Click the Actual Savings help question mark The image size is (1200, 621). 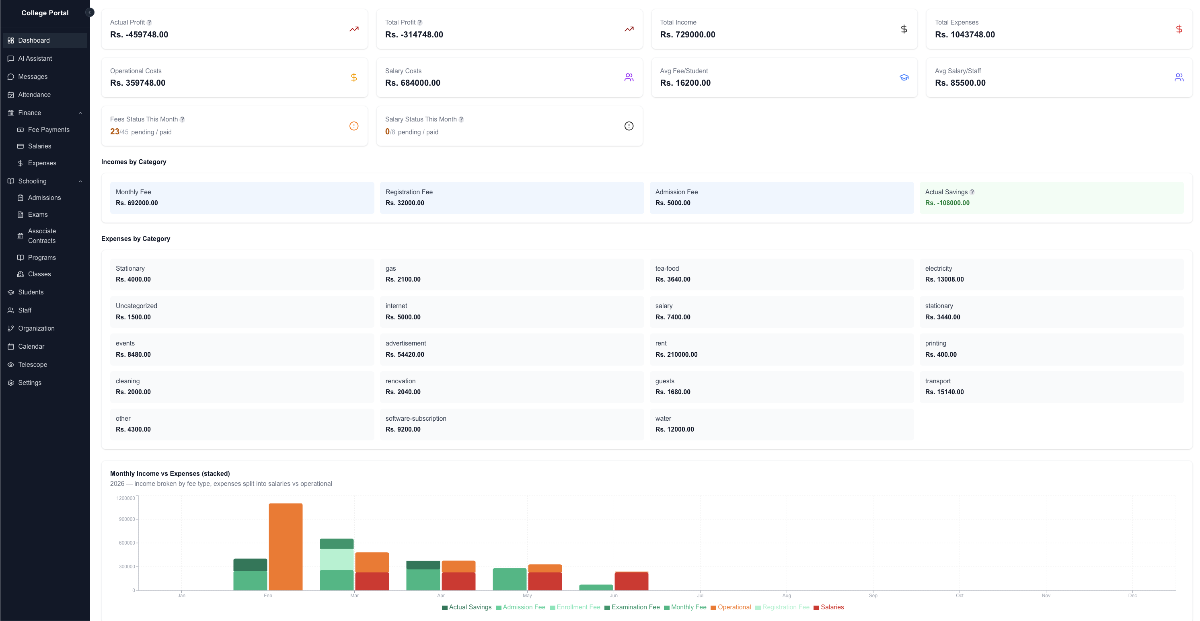point(972,192)
